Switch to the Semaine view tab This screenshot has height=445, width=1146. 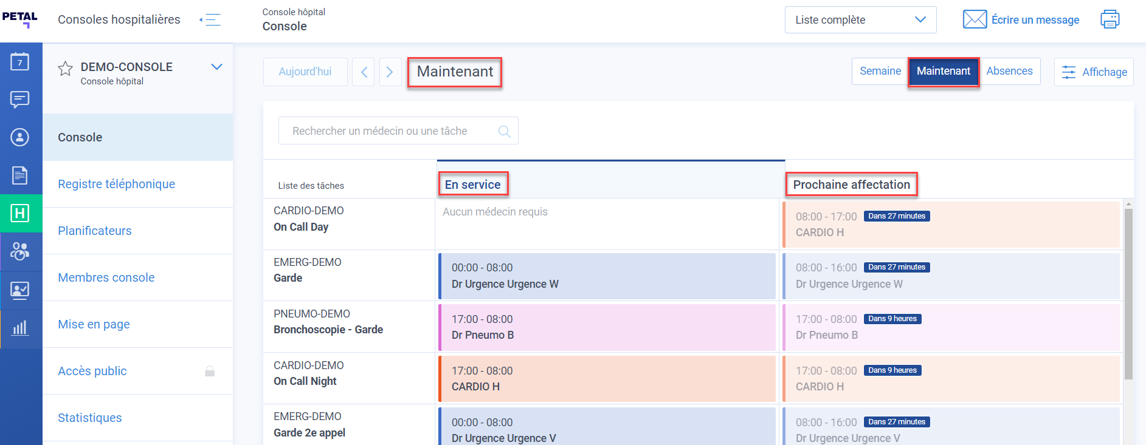pyautogui.click(x=880, y=71)
